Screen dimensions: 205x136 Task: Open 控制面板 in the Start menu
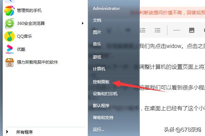point(101,82)
